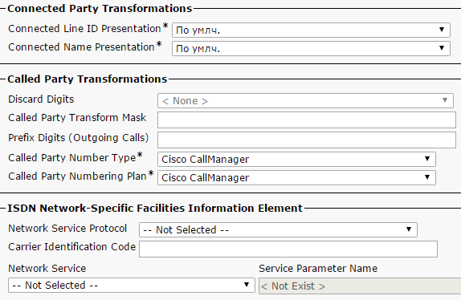
Task: Click the Network Service dropdown arrow icon
Action: (x=247, y=285)
